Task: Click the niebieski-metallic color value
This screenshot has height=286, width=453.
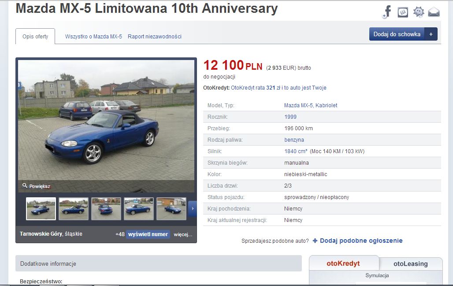Action: 306,174
